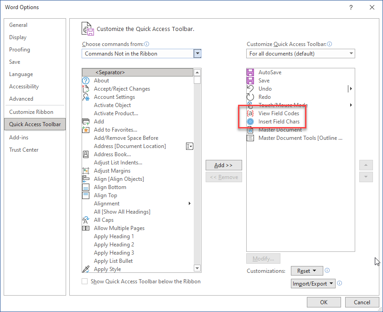This screenshot has height=312, width=383.
Task: Click info icon beside Customize Quick Access Toolbar
Action: click(330, 44)
